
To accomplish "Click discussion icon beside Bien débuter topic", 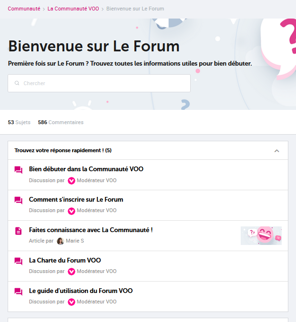I will [x=18, y=170].
